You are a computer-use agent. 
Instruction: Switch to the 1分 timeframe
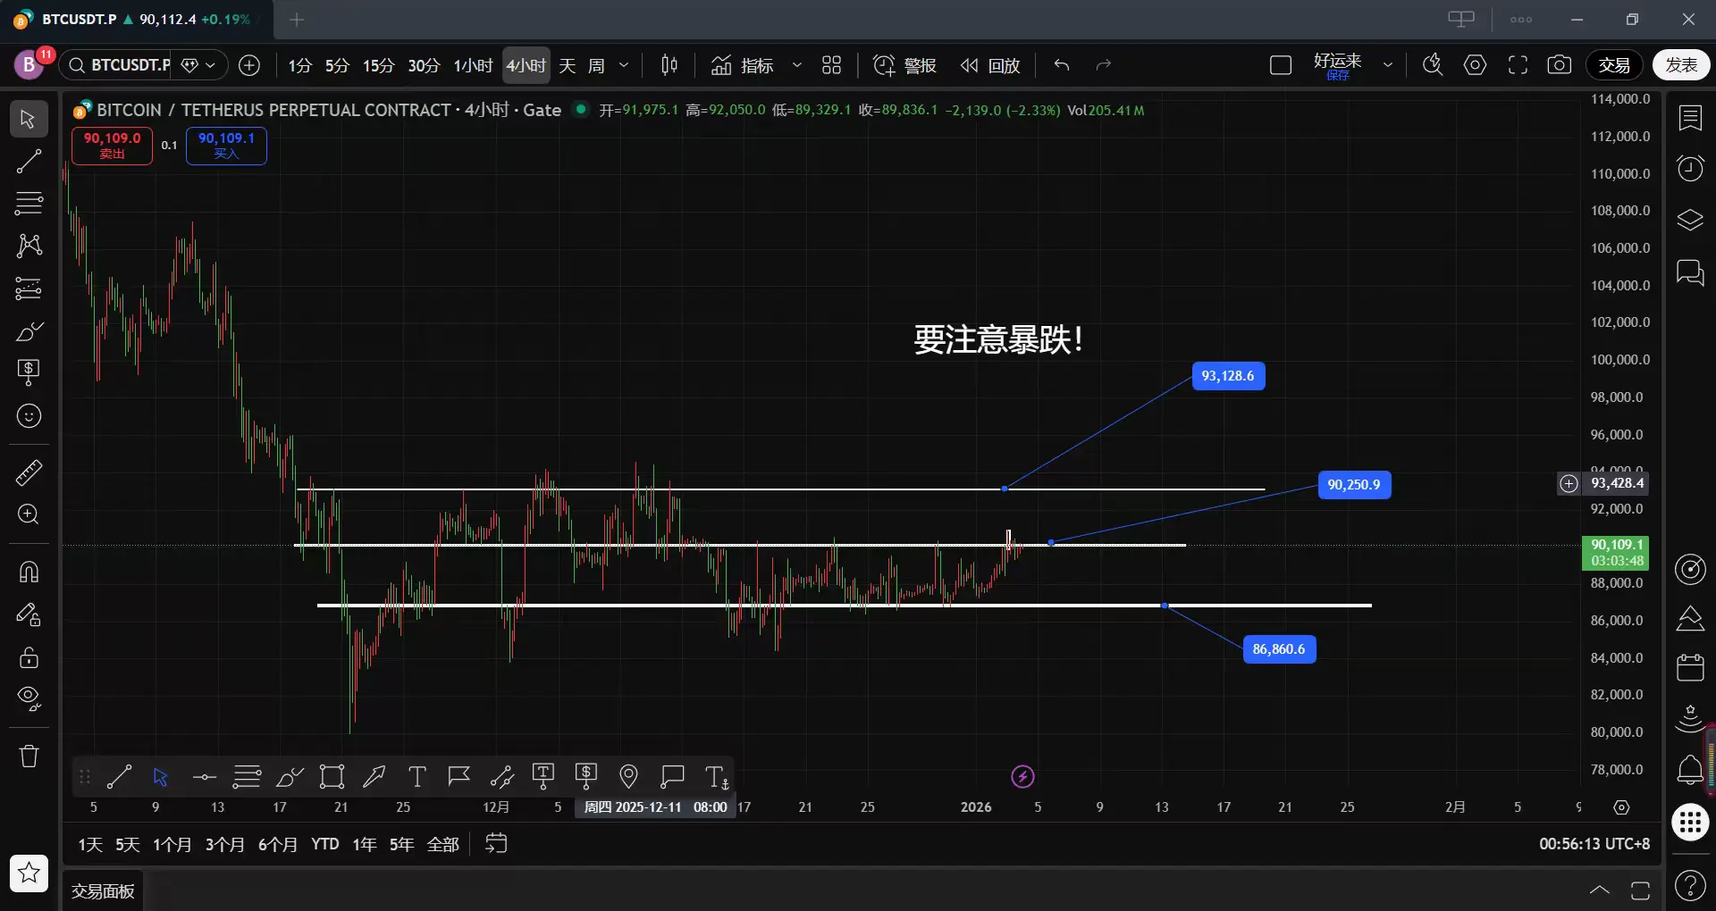[x=300, y=65]
